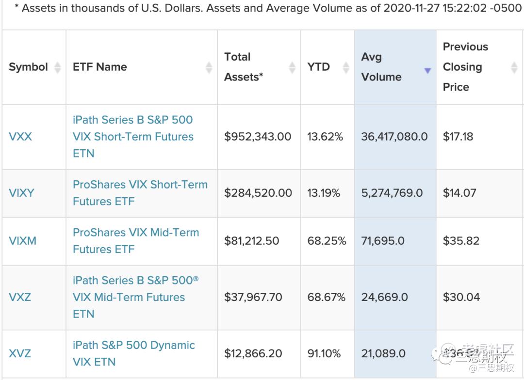Select VXX total assets value $952,343.00

pos(258,137)
